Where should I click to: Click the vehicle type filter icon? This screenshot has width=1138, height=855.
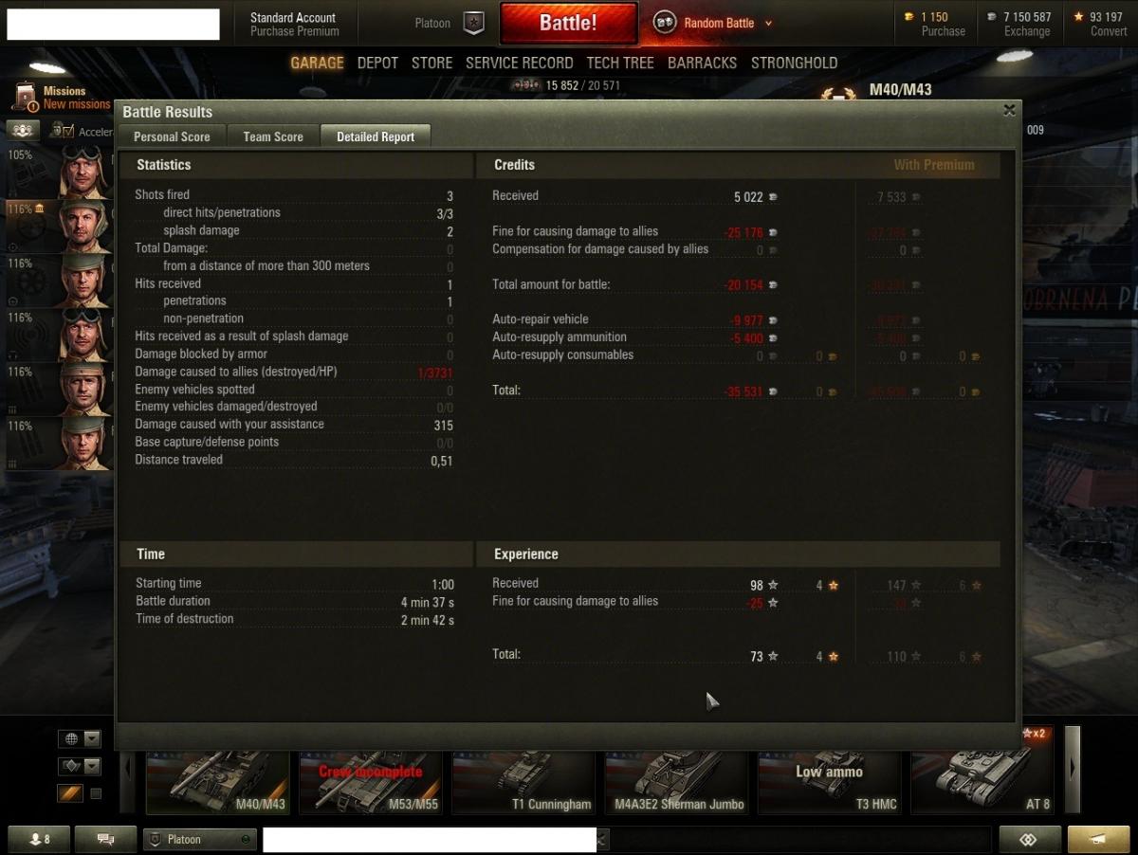(70, 766)
